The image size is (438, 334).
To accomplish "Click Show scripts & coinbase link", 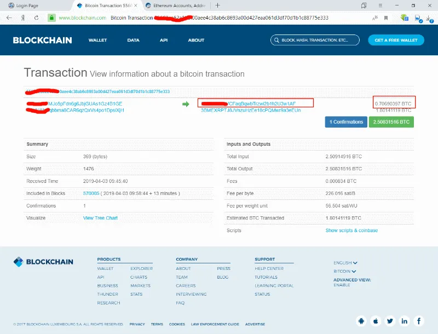I will click(x=351, y=231).
